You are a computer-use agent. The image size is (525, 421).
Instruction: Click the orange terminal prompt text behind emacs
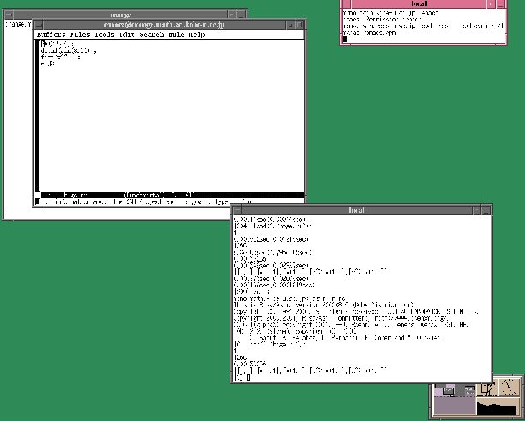pos(17,24)
